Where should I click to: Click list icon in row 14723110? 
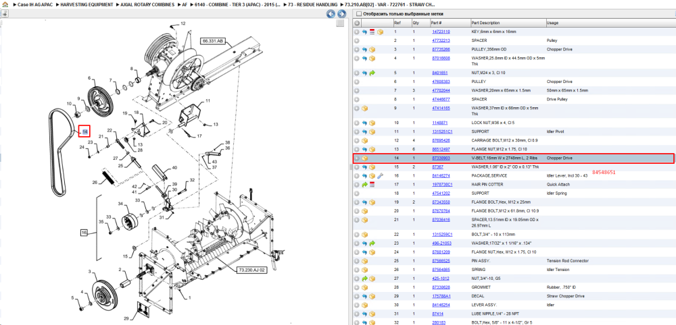[372, 32]
